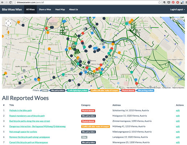The width and height of the screenshot is (187, 145).
Task: Reload the page with the refresh icon
Action: point(11,2)
